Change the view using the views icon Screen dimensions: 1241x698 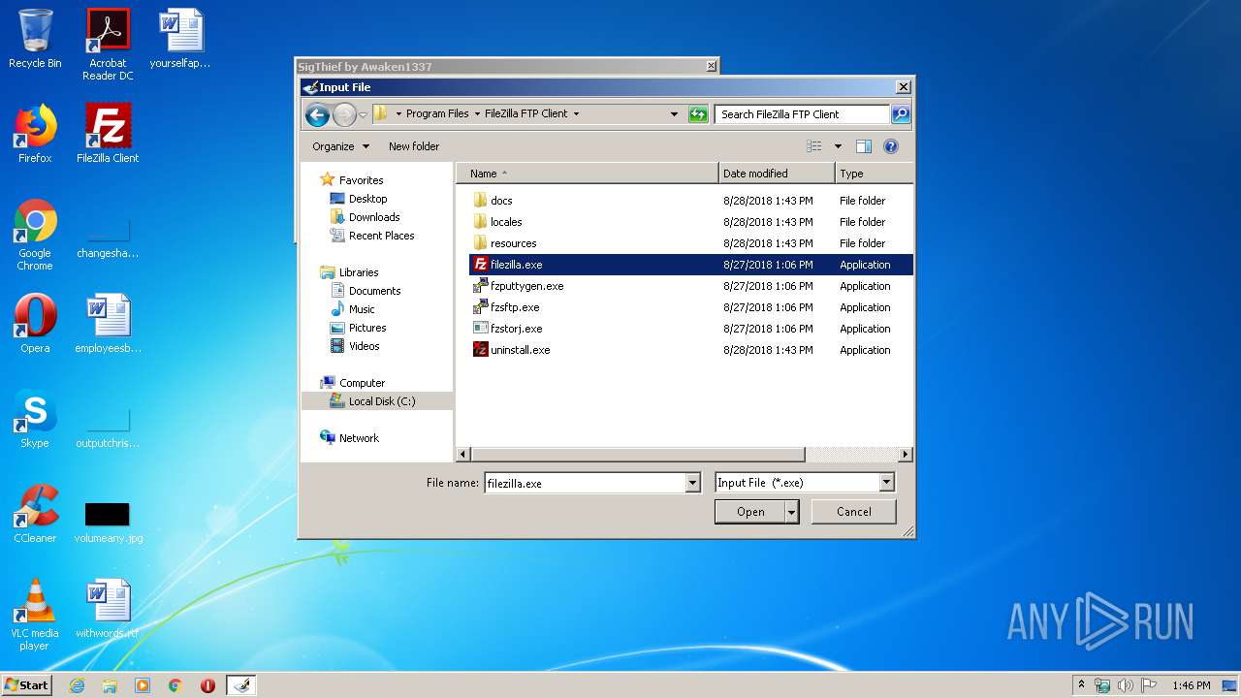click(814, 146)
